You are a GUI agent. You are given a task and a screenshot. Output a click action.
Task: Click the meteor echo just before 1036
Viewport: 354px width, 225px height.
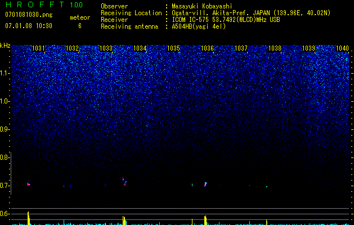click(205, 184)
